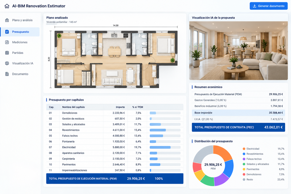Click the Revestimientos blue legend dot
The height and width of the screenshot is (194, 291).
(244, 154)
